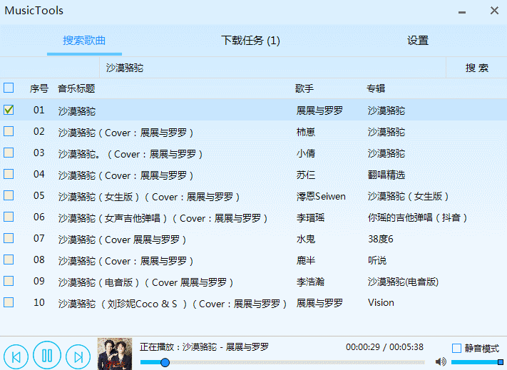Viewport: 507px width, 370px height.
Task: Enable the 静音模式 checkbox
Action: pyautogui.click(x=457, y=348)
